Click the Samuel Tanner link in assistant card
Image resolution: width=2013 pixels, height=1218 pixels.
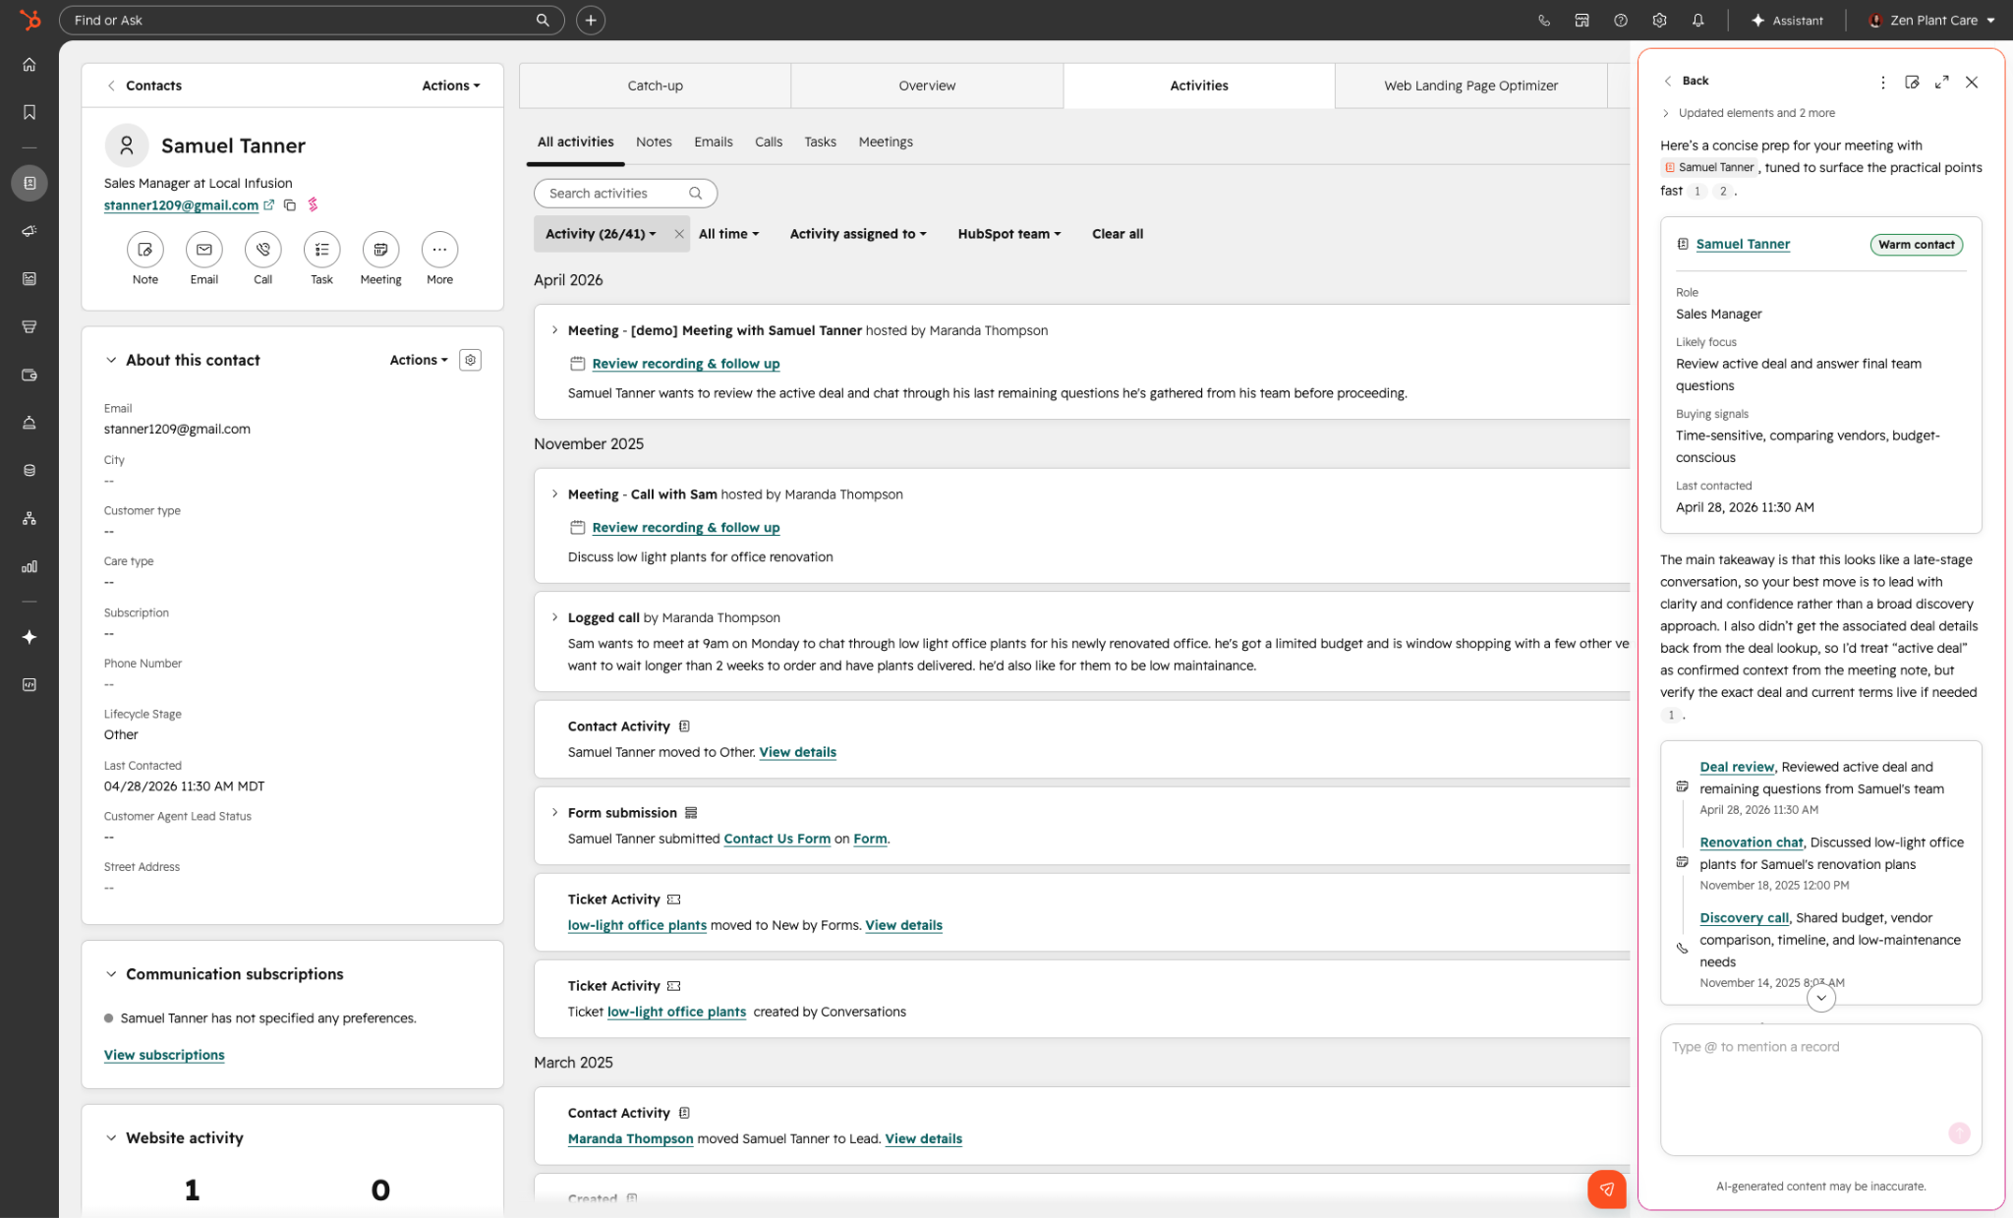(1743, 244)
